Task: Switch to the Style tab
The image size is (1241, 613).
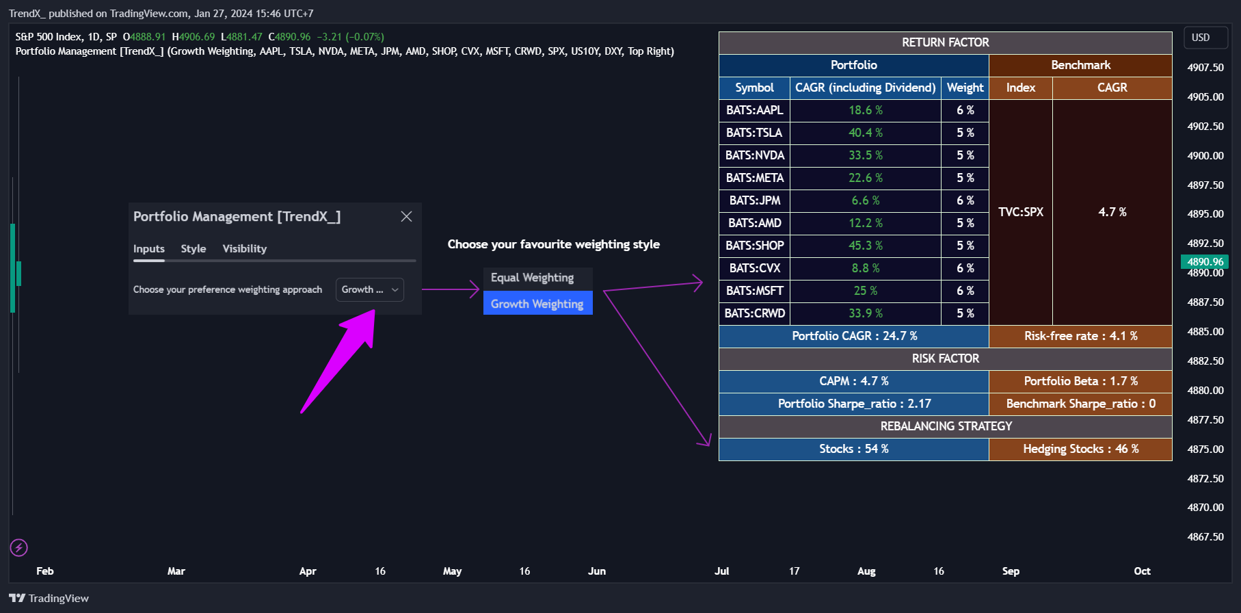Action: (x=194, y=248)
